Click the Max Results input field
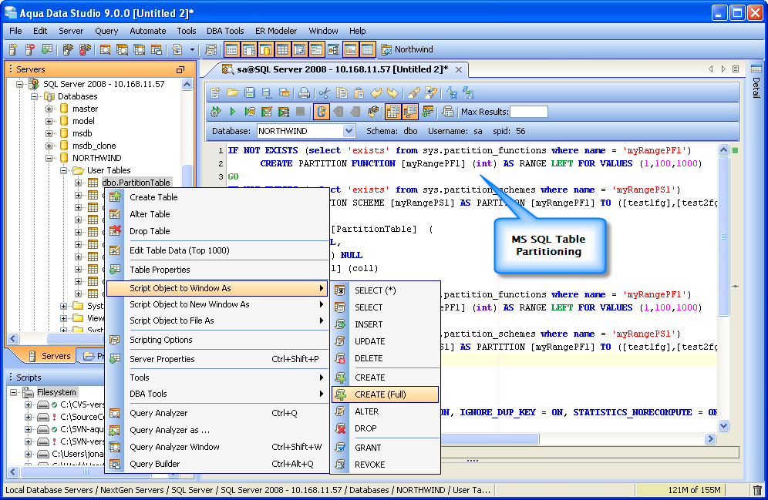The height and width of the screenshot is (500, 768). (528, 112)
